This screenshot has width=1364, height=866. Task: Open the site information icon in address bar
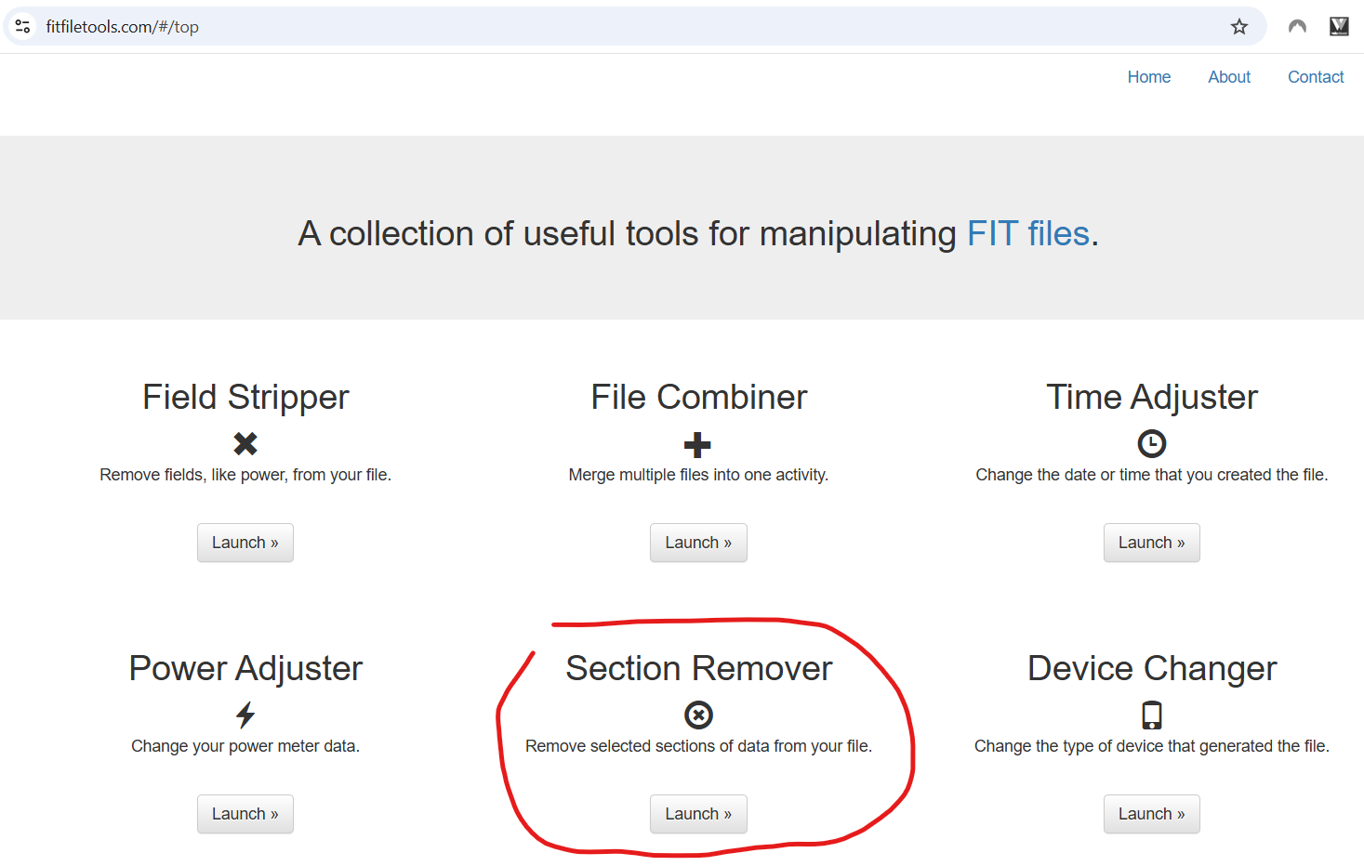point(23,27)
